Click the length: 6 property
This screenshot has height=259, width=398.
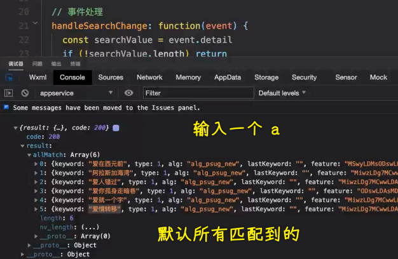click(x=57, y=218)
